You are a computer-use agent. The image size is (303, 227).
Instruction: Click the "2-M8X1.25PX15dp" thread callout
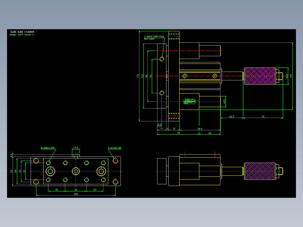pyautogui.click(x=154, y=37)
